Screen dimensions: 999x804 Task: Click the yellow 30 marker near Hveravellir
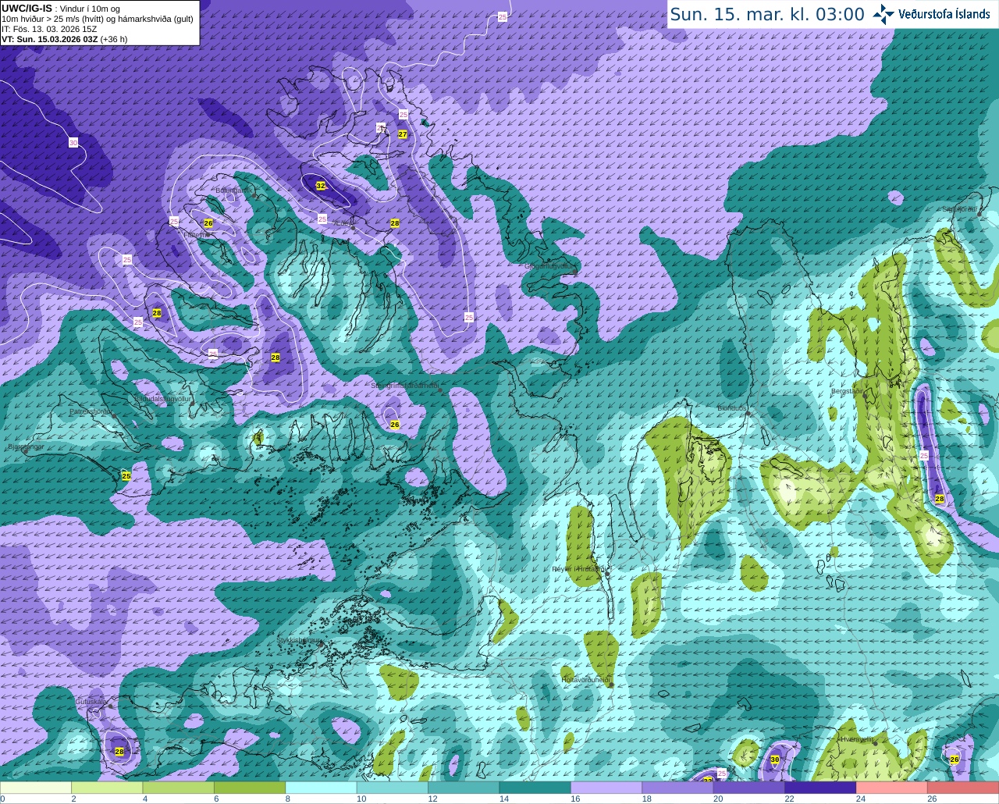pos(775,760)
